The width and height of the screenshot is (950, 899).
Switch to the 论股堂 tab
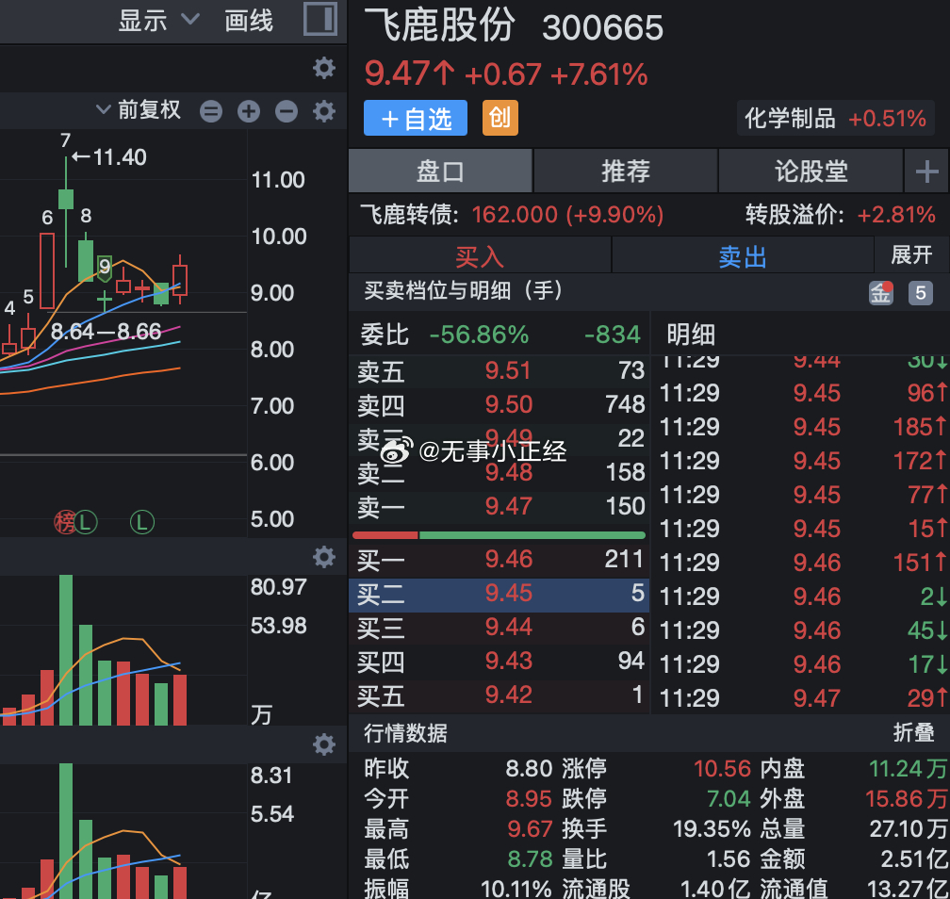point(811,172)
